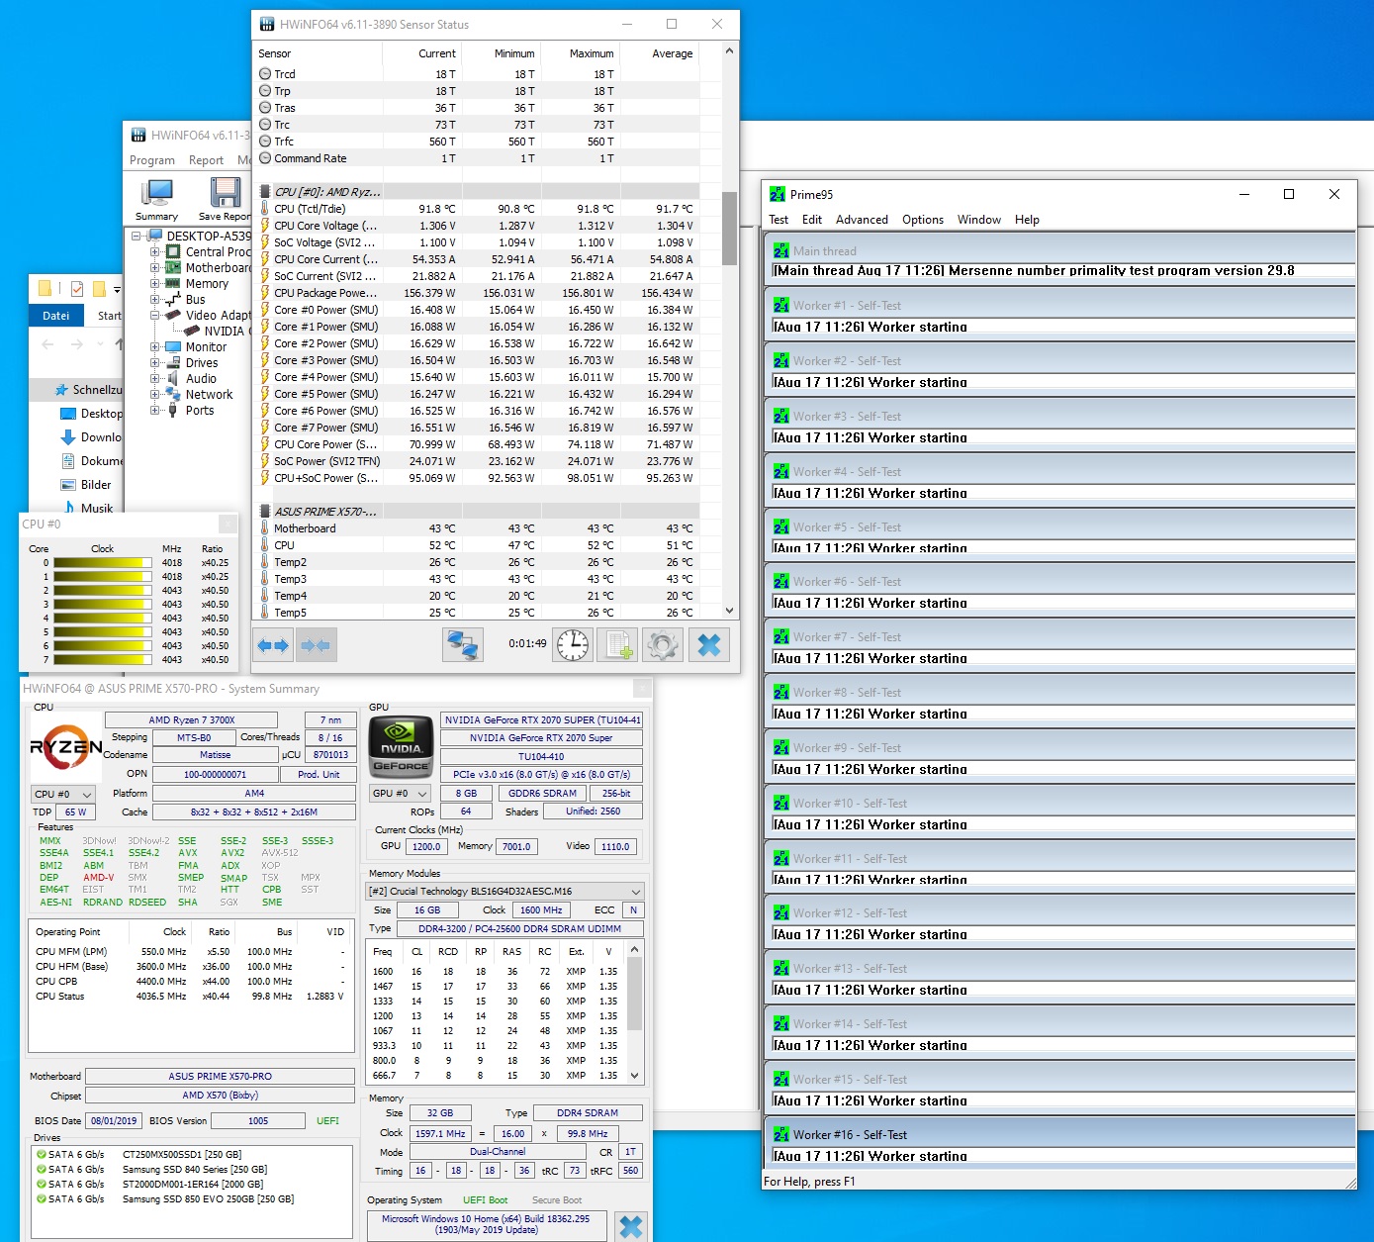This screenshot has height=1242, width=1374.
Task: Click the Worker #16 window icon in Prime95
Action: 781,1135
